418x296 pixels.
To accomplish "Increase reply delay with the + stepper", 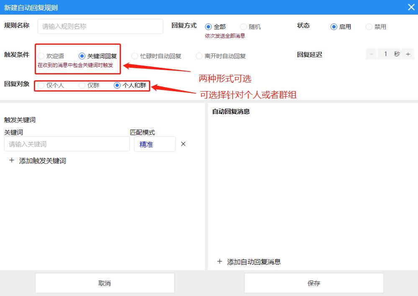I will [x=408, y=54].
